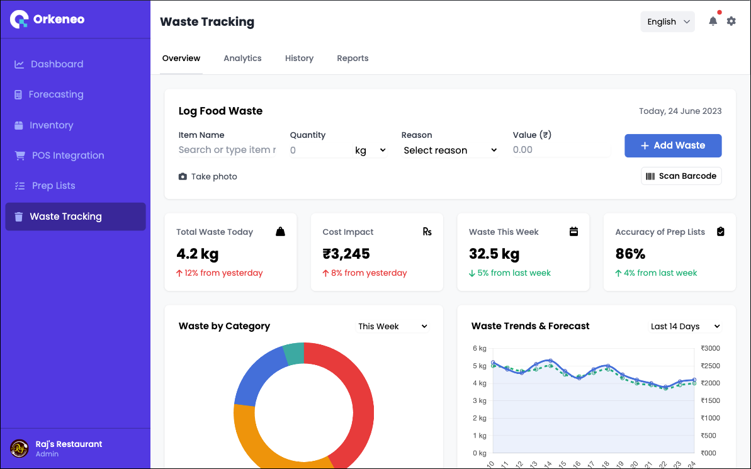Open settings gear icon
751x469 pixels.
pyautogui.click(x=731, y=21)
